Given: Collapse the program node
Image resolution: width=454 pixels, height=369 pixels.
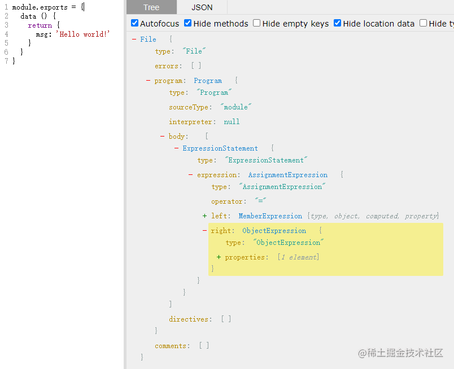Looking at the screenshot, I should (149, 81).
